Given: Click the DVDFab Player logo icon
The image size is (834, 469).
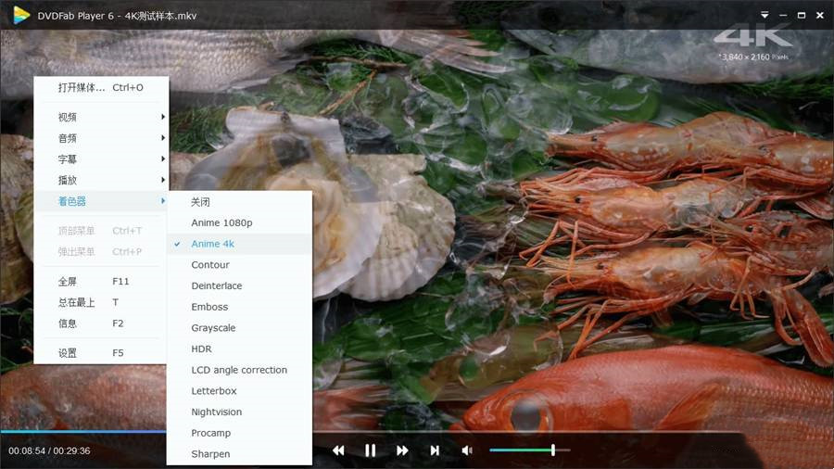Looking at the screenshot, I should 21,16.
